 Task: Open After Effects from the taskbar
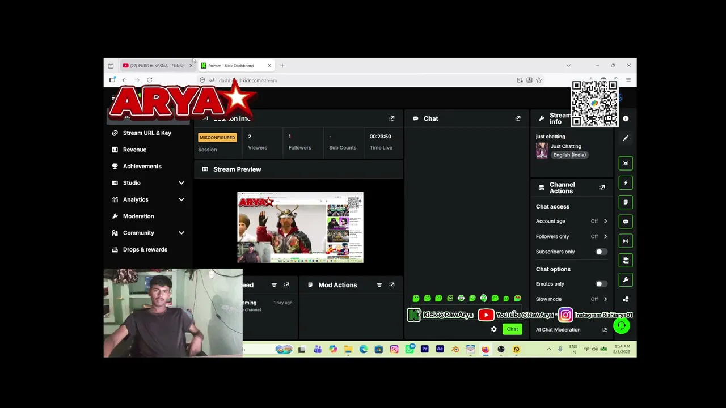coord(440,349)
